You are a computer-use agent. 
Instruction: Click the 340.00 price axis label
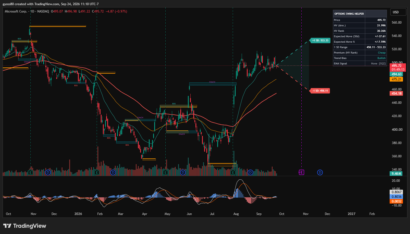[397, 170]
